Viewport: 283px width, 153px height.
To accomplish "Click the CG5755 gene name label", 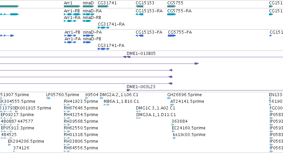I will (x=175, y=3).
